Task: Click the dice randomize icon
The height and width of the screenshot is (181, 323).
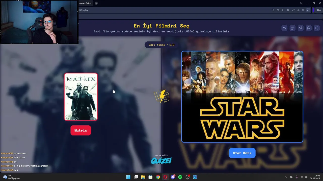Action: coord(292,28)
